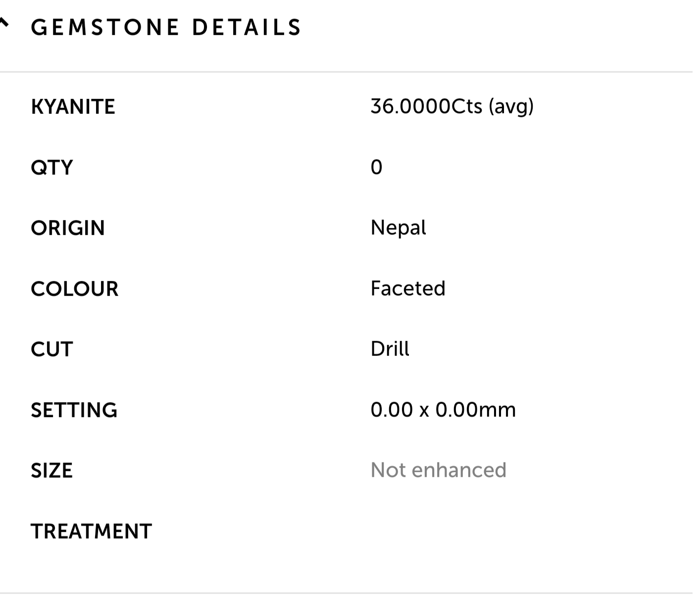The height and width of the screenshot is (596, 700).
Task: Click the bottom divider below TREATMENT
Action: pos(347,593)
